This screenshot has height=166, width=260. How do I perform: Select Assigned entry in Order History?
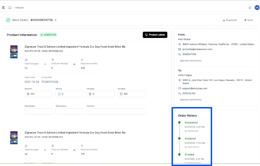click(190, 139)
